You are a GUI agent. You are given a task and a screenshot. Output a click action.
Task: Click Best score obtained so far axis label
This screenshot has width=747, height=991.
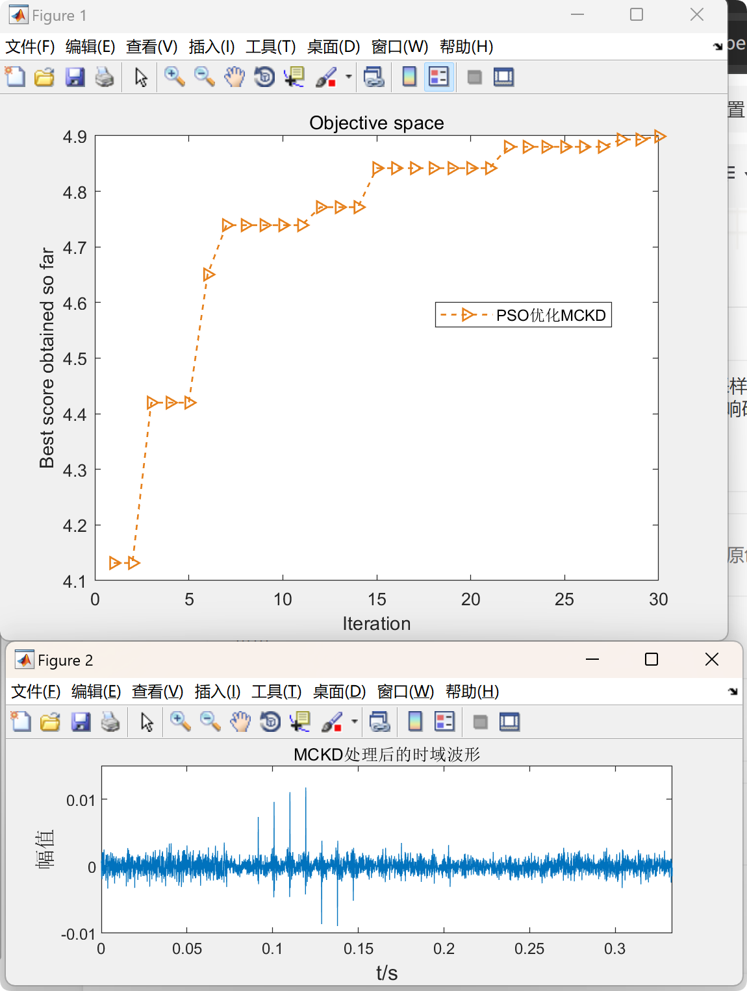click(47, 358)
